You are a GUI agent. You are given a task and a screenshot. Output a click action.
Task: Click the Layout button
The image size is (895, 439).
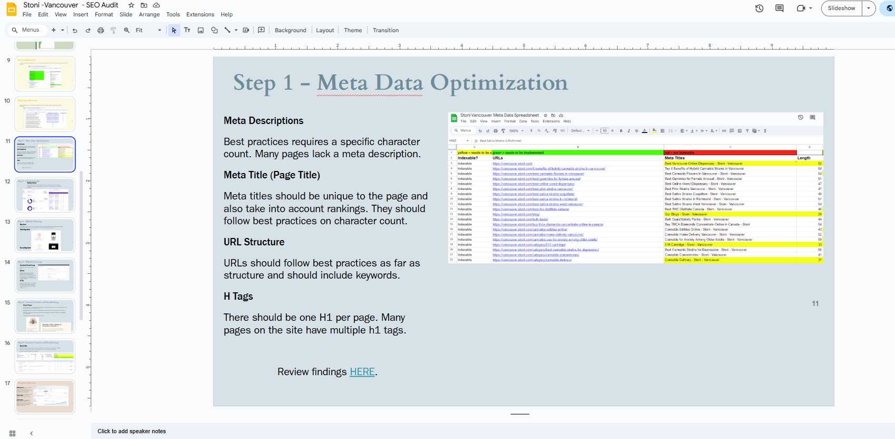coord(325,30)
